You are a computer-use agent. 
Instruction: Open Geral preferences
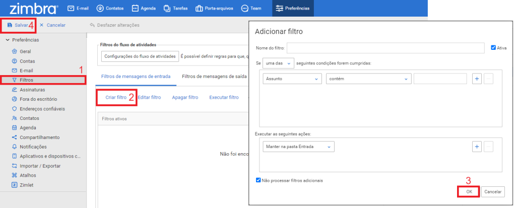pyautogui.click(x=25, y=52)
